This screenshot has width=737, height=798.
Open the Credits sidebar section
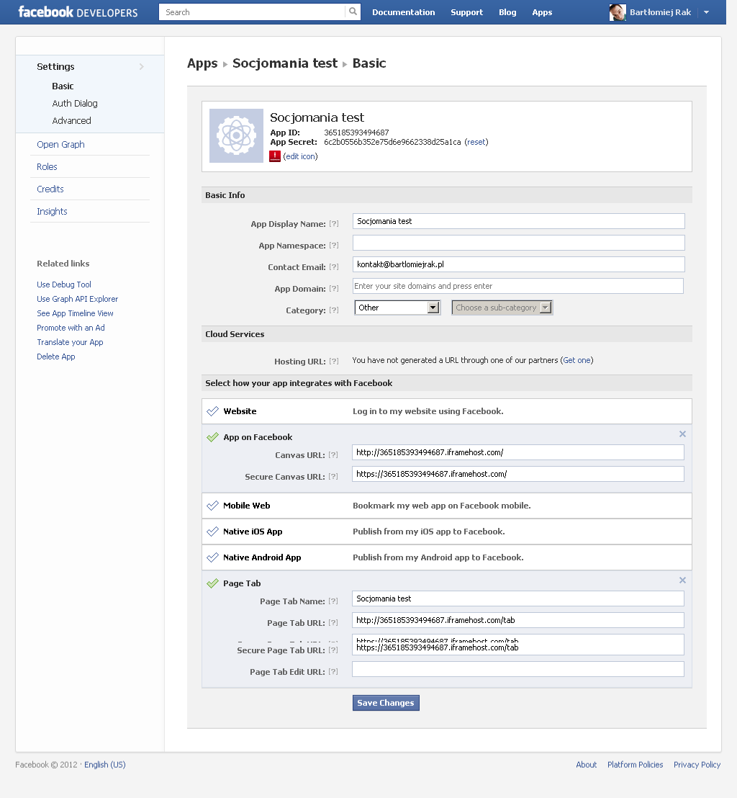pyautogui.click(x=50, y=189)
